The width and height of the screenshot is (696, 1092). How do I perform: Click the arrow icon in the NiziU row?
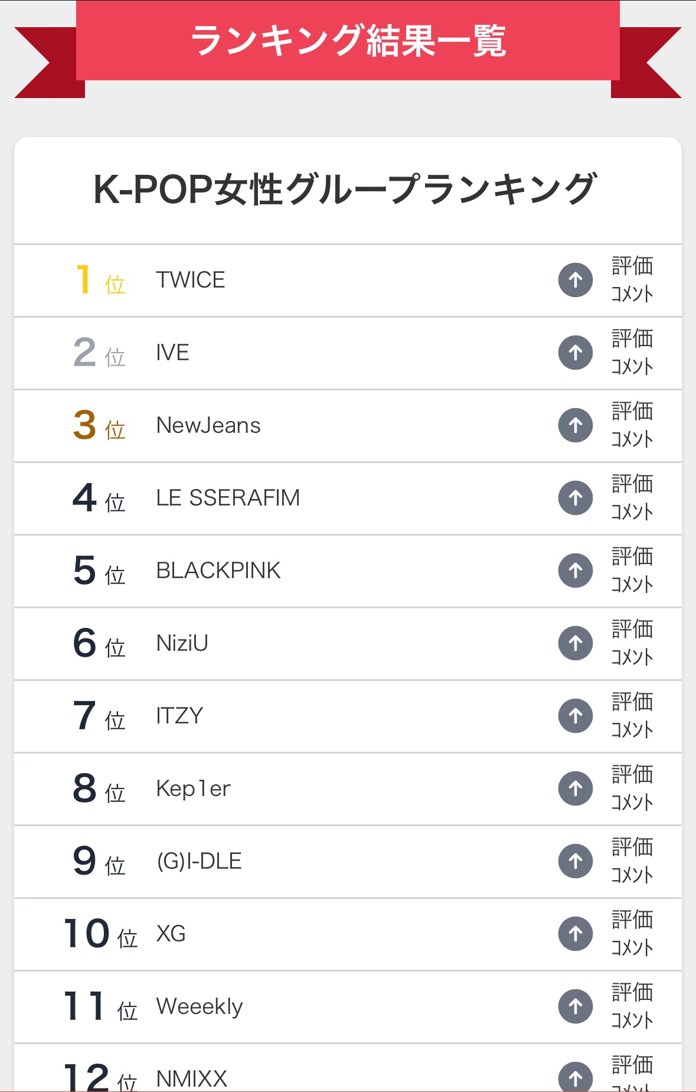point(576,643)
